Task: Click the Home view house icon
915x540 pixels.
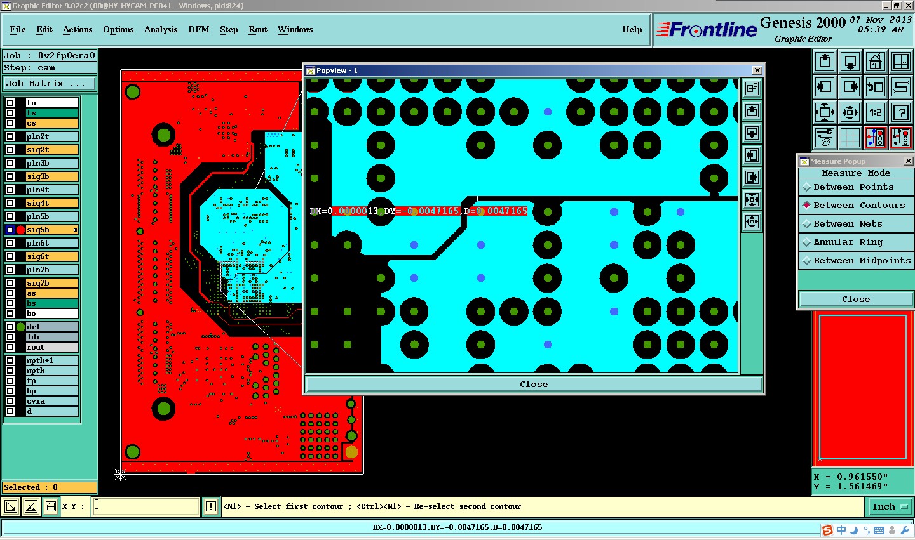Action: (876, 62)
